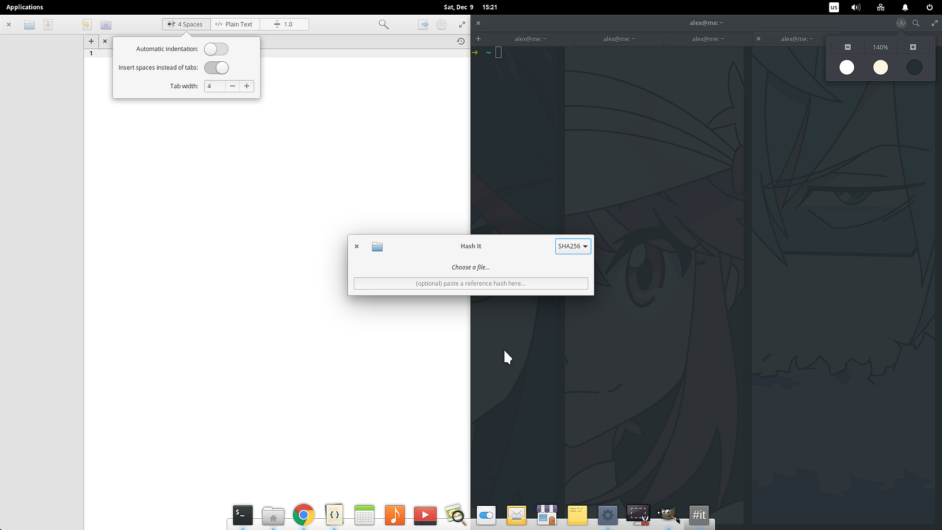Open the network indicator
The width and height of the screenshot is (942, 530).
(x=881, y=7)
